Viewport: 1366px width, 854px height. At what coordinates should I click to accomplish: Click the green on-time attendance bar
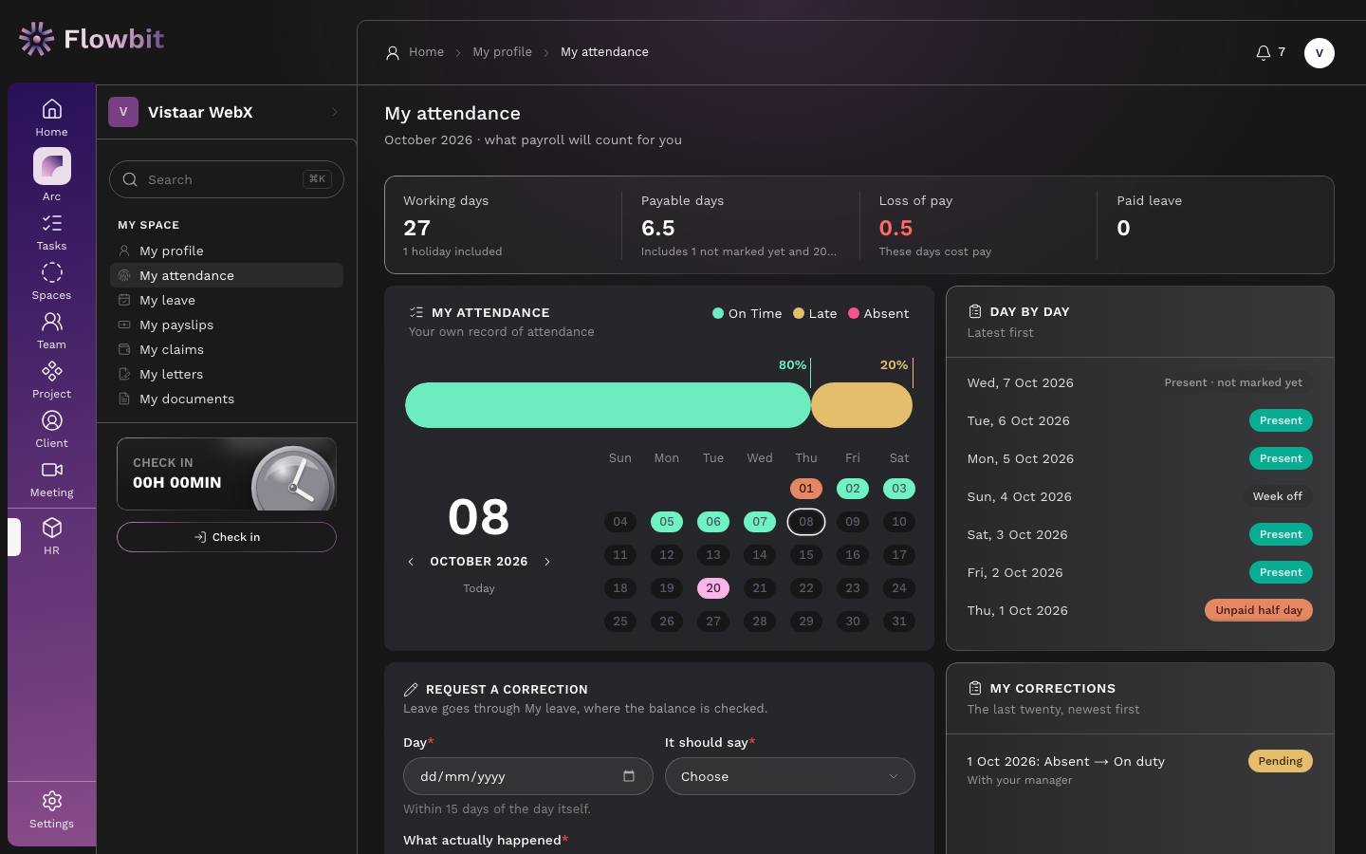click(x=608, y=405)
